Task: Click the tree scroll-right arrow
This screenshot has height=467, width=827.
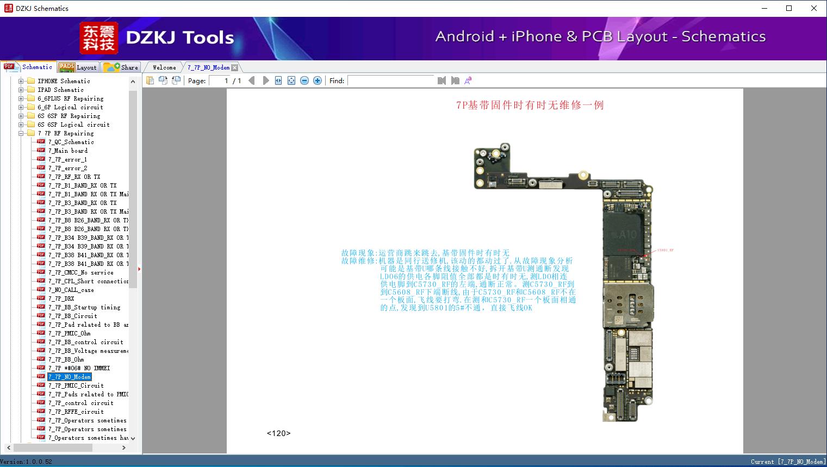Action: tap(123, 447)
